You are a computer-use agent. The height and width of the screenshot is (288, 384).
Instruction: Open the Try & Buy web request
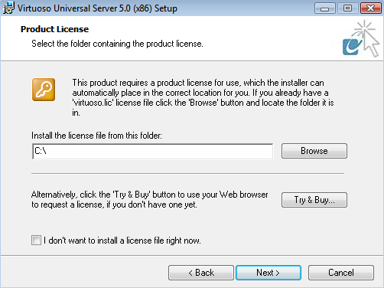314,200
